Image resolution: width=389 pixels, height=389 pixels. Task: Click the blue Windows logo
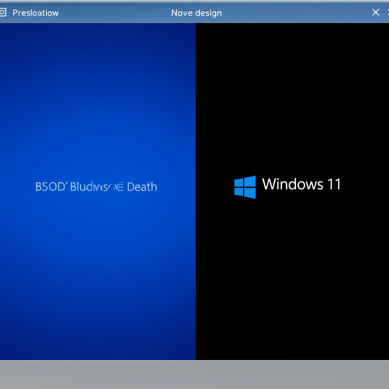point(245,187)
